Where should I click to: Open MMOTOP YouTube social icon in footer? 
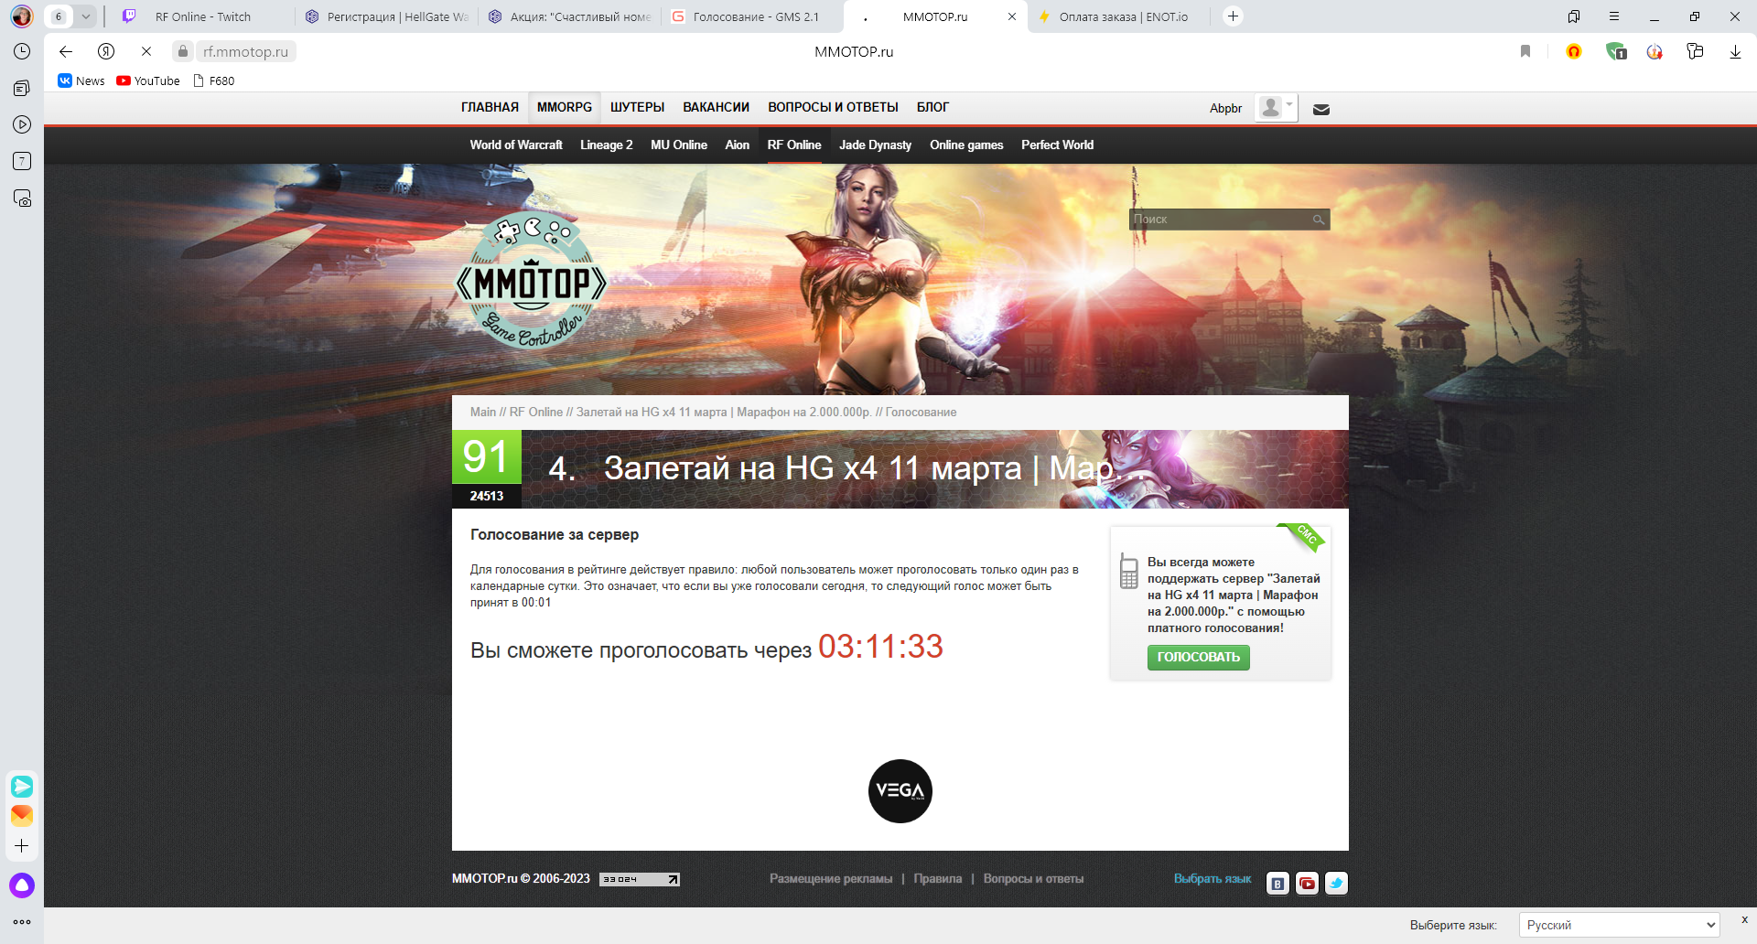[1307, 883]
